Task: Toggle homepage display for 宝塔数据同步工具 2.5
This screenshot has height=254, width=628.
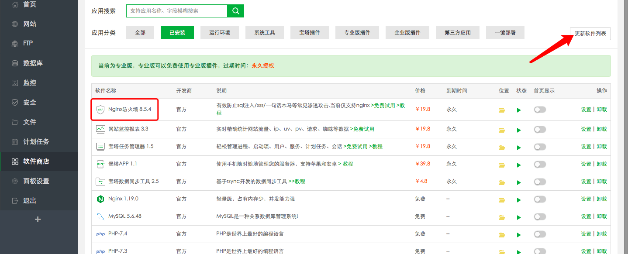Action: [540, 182]
